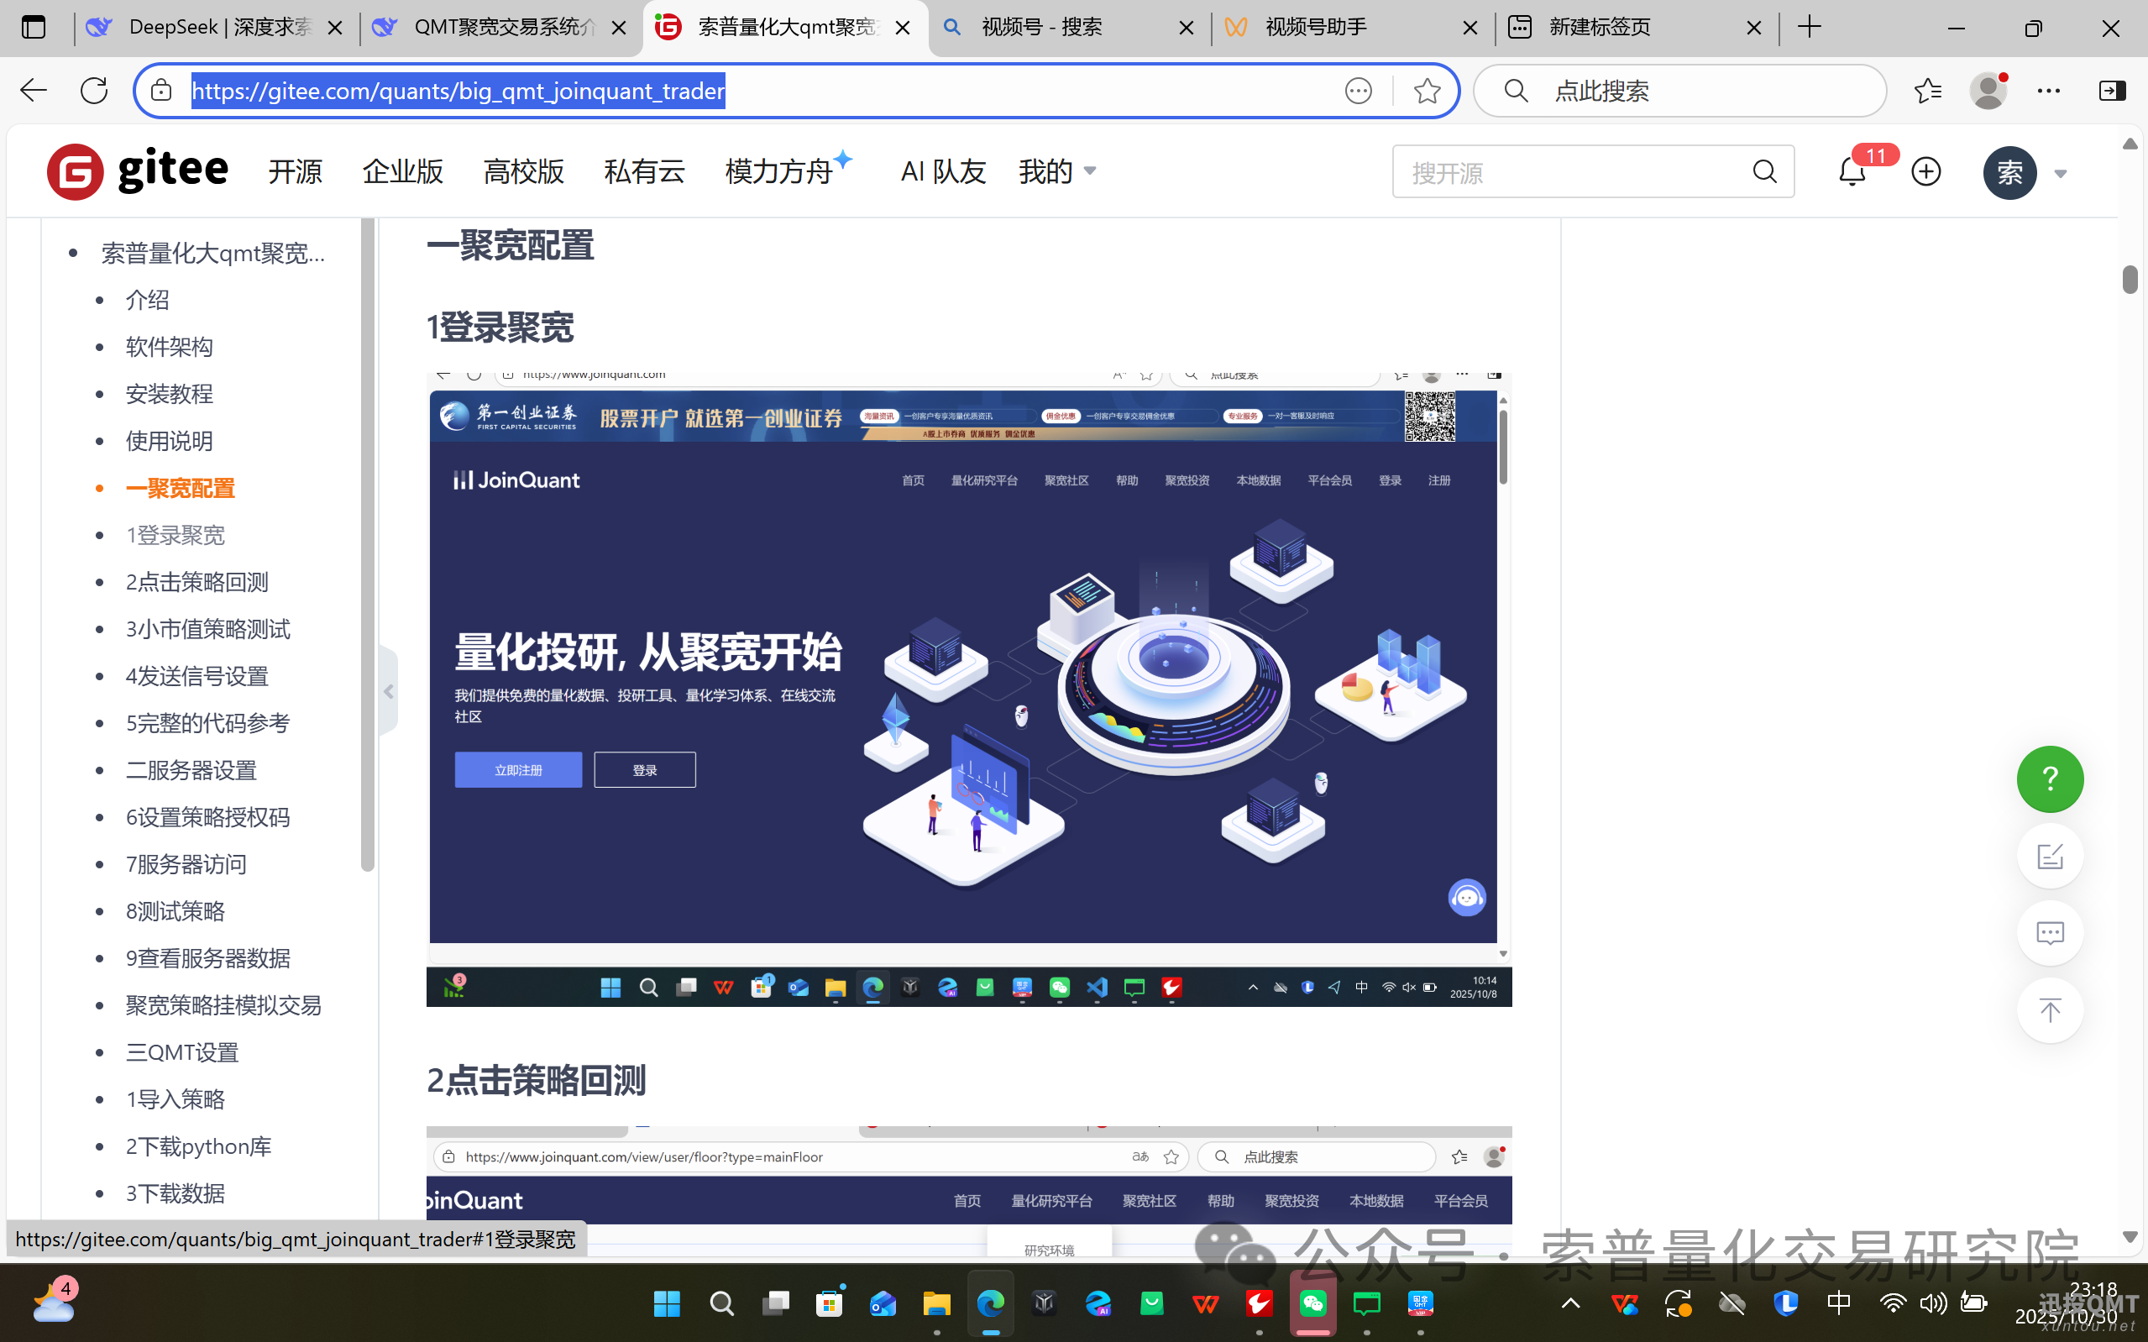Toggle mute using the system tray volume icon
The height and width of the screenshot is (1342, 2148).
[x=1932, y=1302]
